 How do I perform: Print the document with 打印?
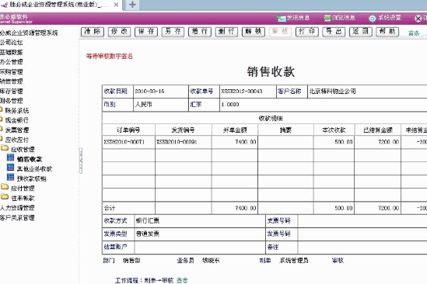click(x=307, y=32)
